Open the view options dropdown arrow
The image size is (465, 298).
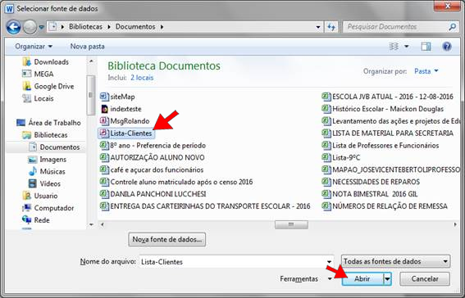[x=407, y=47]
